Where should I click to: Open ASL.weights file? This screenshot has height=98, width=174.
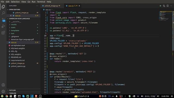(x=16, y=54)
